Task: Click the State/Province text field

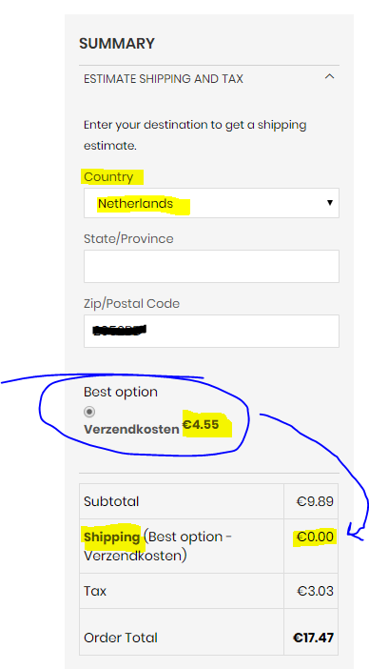Action: (x=211, y=266)
